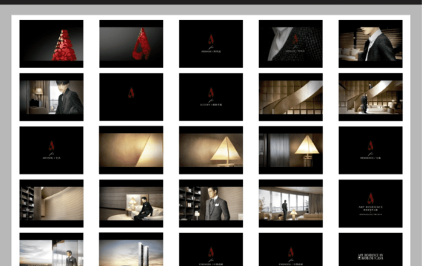Choose staircase frame with man standing below
Viewport: 422px width, 266px height.
point(371,97)
